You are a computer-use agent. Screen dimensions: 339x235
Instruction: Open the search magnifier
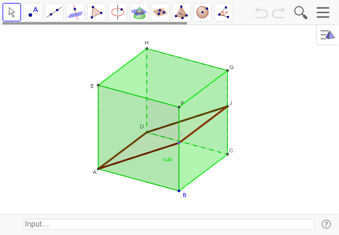pos(301,13)
